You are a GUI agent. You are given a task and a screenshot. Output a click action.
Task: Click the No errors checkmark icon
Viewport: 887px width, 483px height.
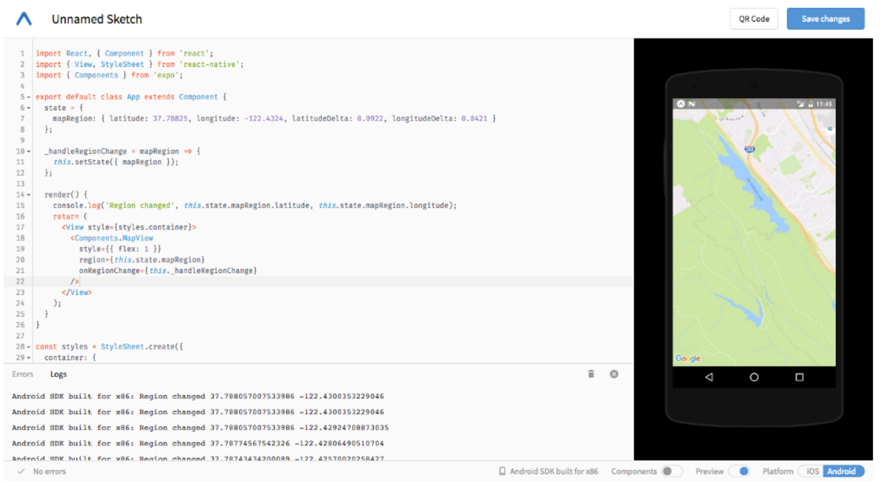tap(21, 471)
